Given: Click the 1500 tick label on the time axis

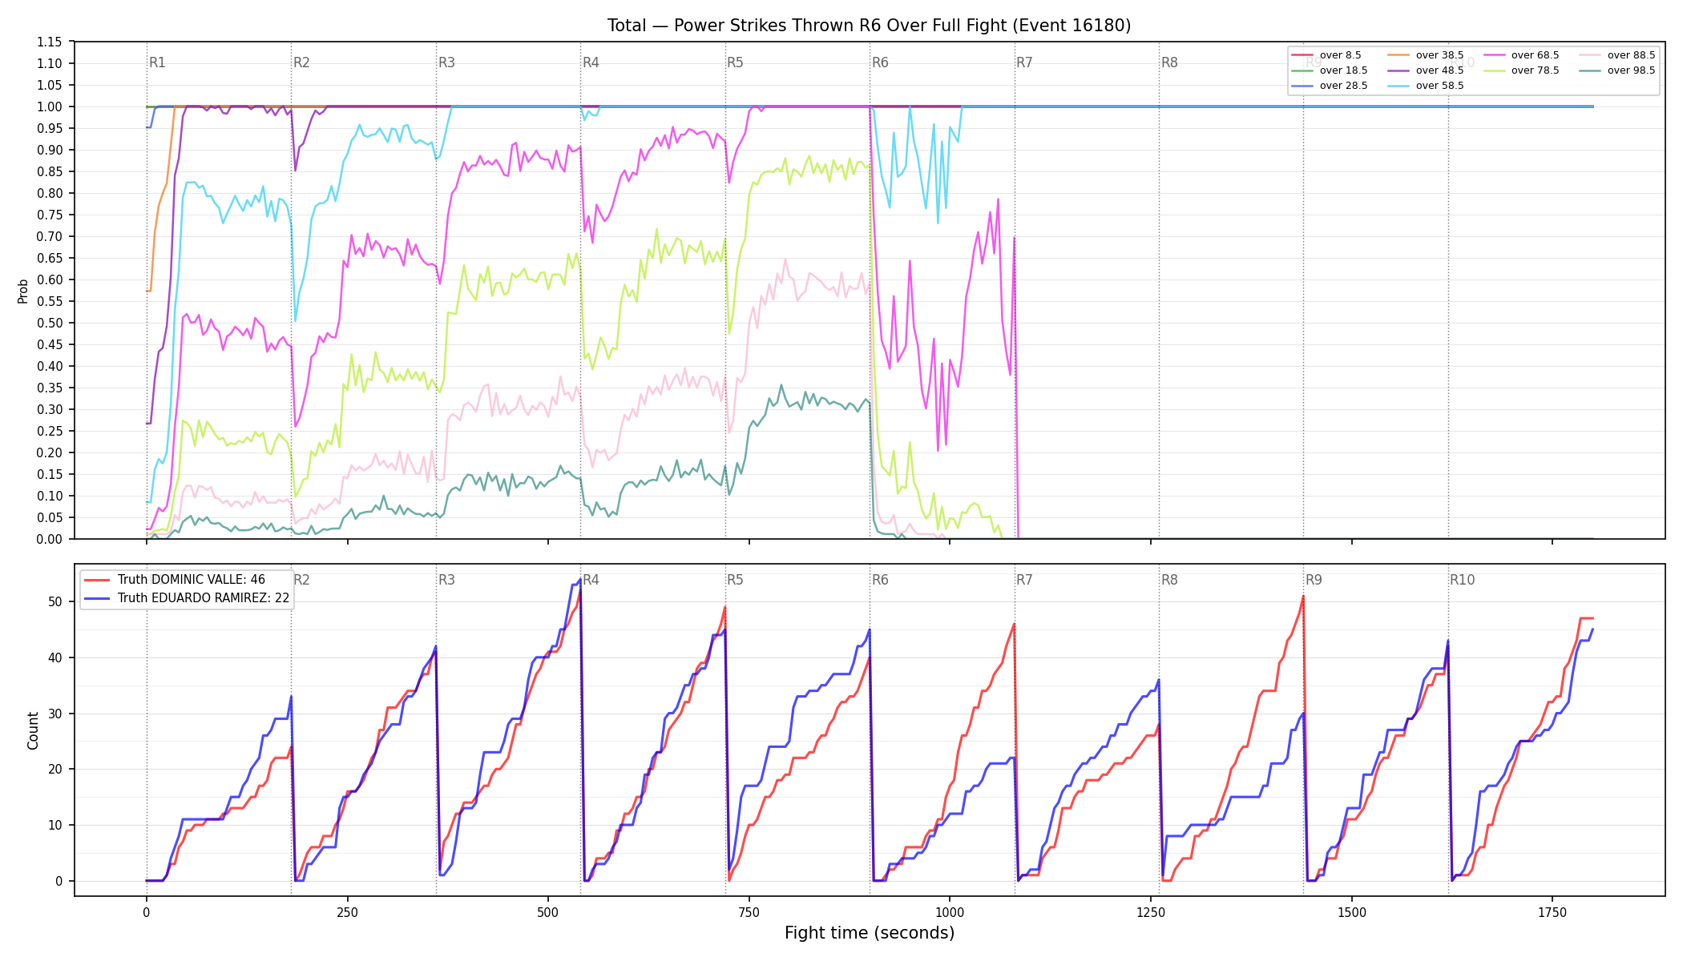Looking at the screenshot, I should pos(1352,912).
